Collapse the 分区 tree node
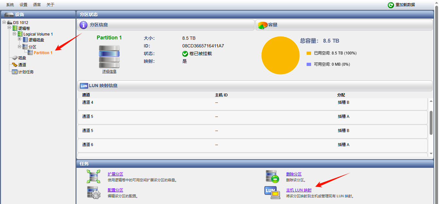The width and height of the screenshot is (439, 204). pyautogui.click(x=20, y=47)
